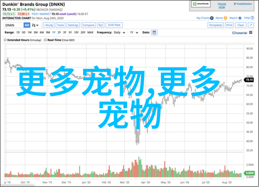Image resolution: width=259 pixels, height=187 pixels.
Task: Click the Compare button
Action: 88,25
